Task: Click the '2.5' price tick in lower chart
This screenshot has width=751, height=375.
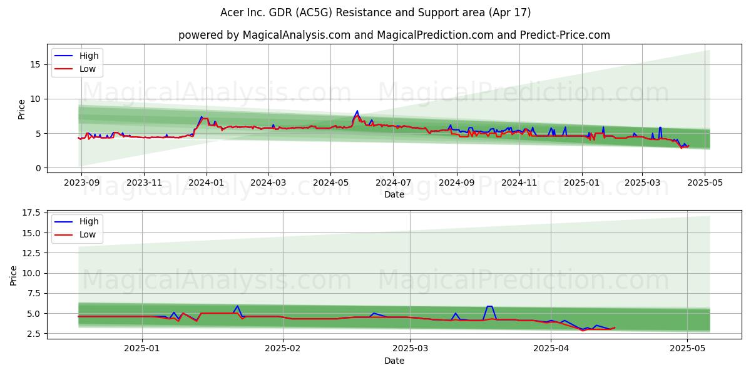Action: [x=34, y=334]
